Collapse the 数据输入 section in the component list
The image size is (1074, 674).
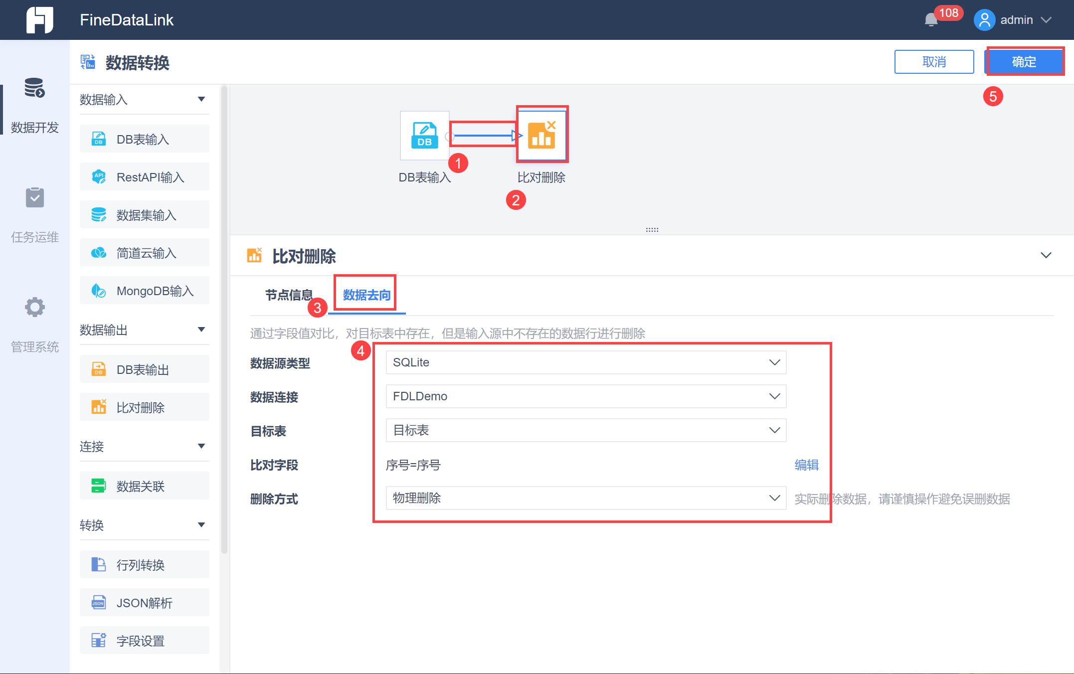pos(201,99)
